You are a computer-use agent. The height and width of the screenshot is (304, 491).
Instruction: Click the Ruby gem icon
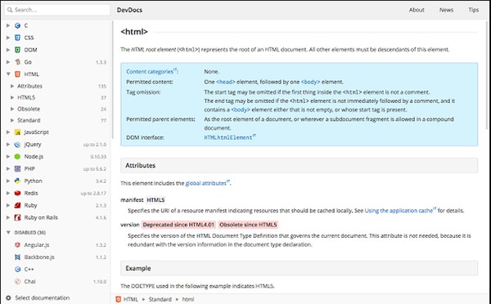(17, 205)
